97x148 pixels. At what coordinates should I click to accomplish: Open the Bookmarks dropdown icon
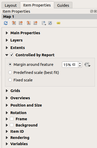click(x=44, y=23)
